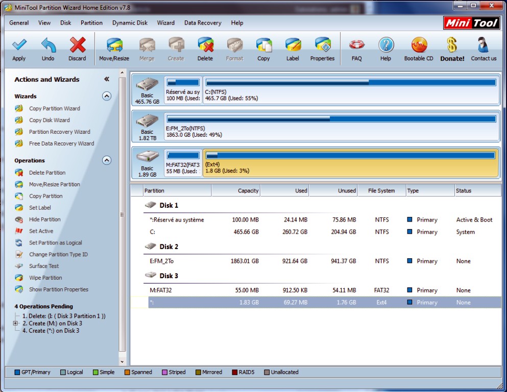This screenshot has width=507, height=392.
Task: Click Change Partition Type ID
Action: pyautogui.click(x=58, y=254)
